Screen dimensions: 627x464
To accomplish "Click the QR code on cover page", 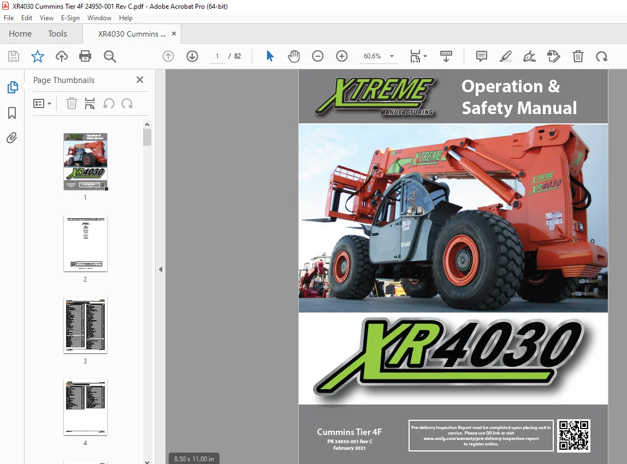I will [x=574, y=436].
